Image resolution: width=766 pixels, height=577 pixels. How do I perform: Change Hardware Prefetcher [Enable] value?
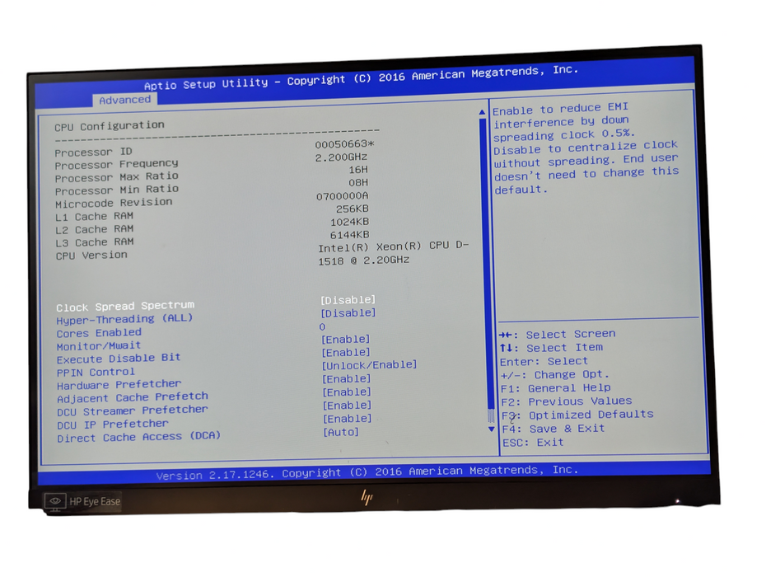click(347, 378)
